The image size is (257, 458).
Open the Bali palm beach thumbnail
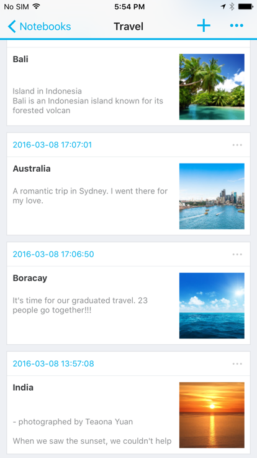[212, 86]
